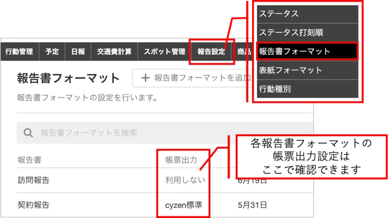Click 報告書フォーマットを追加 button
The width and height of the screenshot is (388, 218).
pyautogui.click(x=192, y=78)
